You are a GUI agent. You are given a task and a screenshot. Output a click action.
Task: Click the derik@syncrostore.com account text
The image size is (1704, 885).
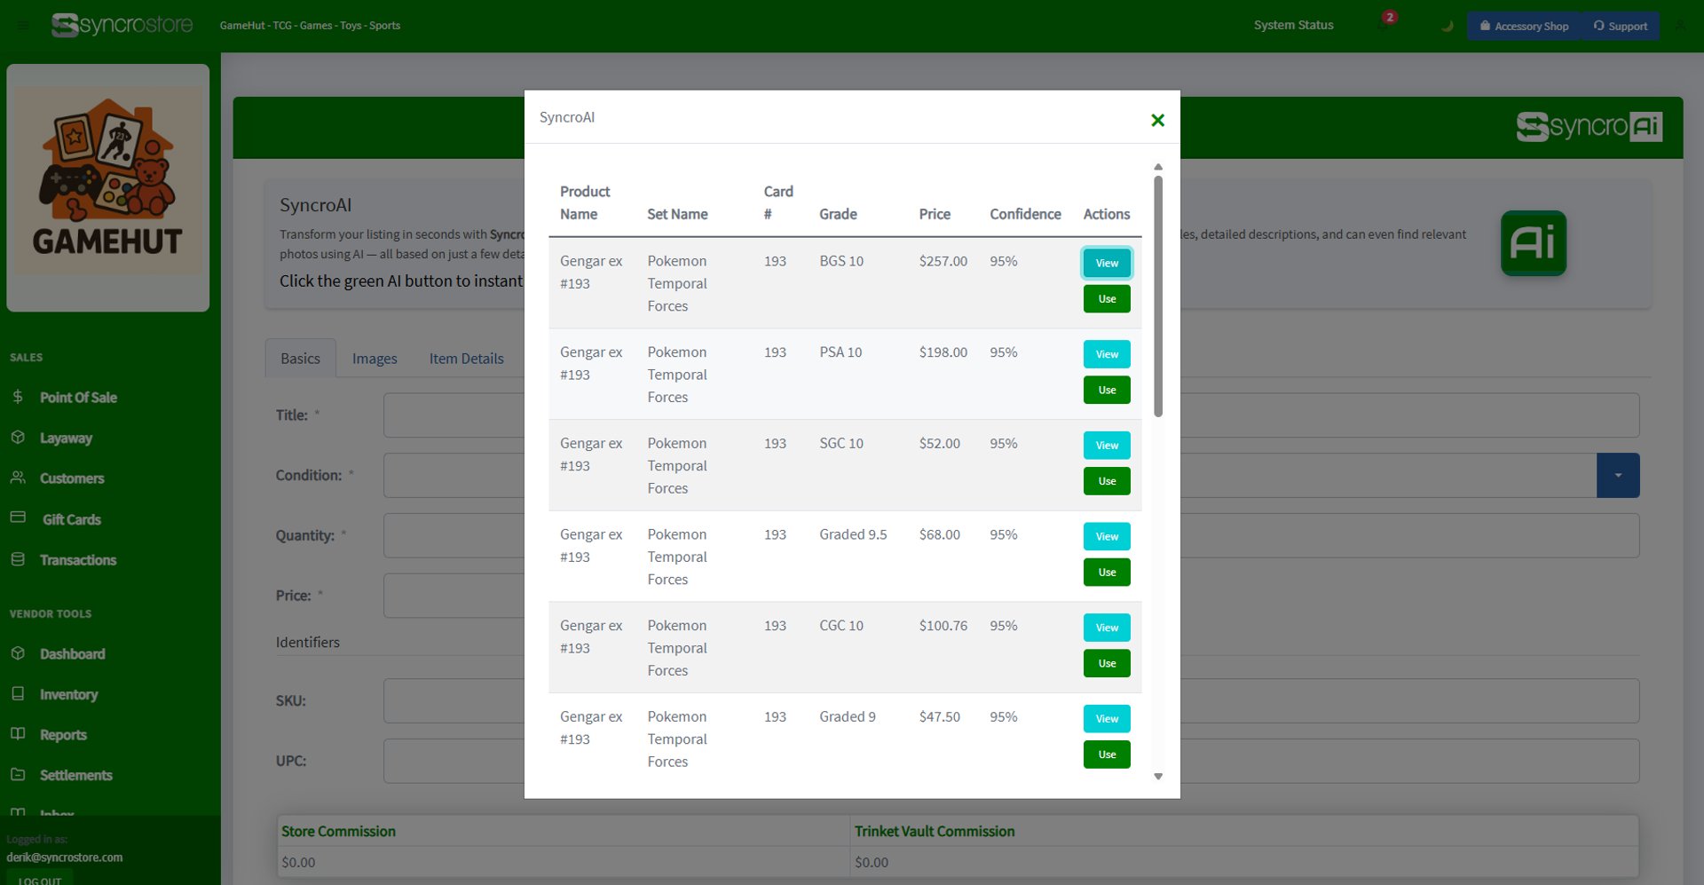[65, 857]
